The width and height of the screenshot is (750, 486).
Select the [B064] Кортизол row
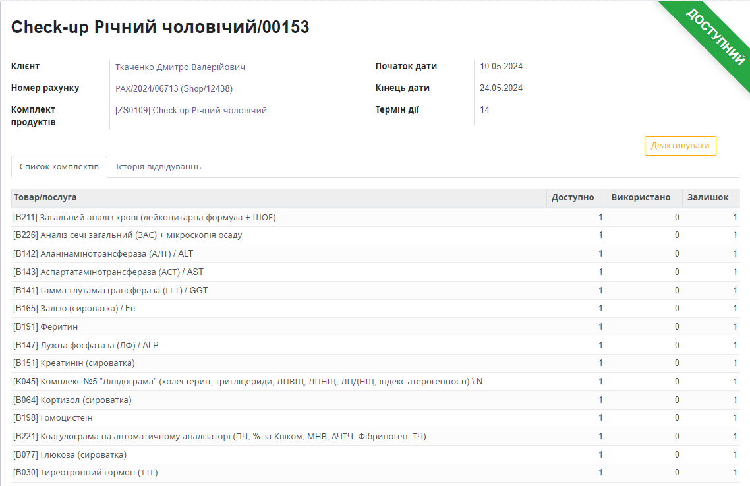point(72,400)
